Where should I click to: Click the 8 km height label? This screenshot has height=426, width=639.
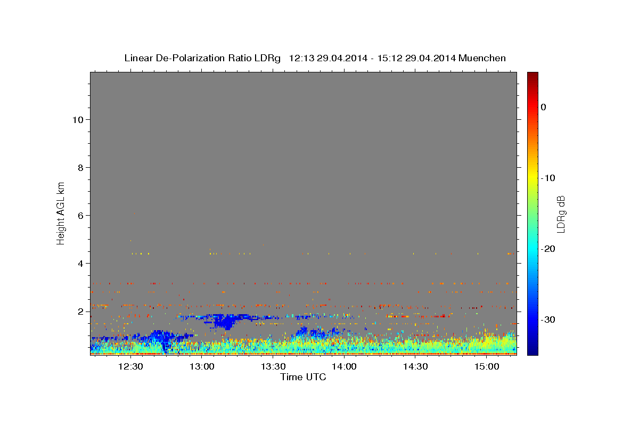tap(79, 168)
